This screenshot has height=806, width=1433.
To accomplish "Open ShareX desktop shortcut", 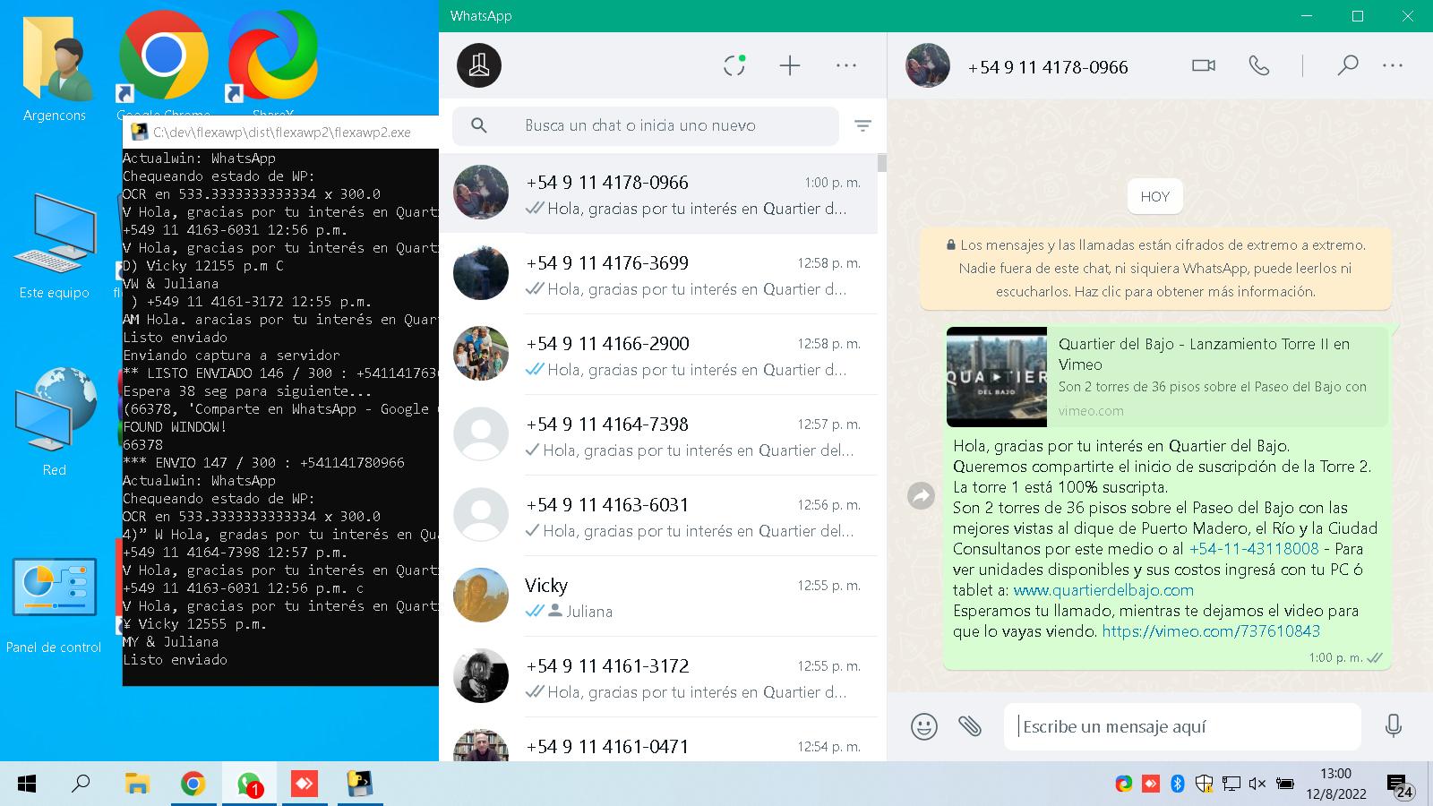I will tap(273, 64).
